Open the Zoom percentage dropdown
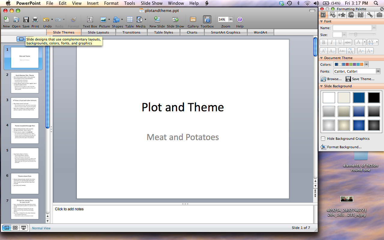The width and height of the screenshot is (384, 240). (x=231, y=19)
